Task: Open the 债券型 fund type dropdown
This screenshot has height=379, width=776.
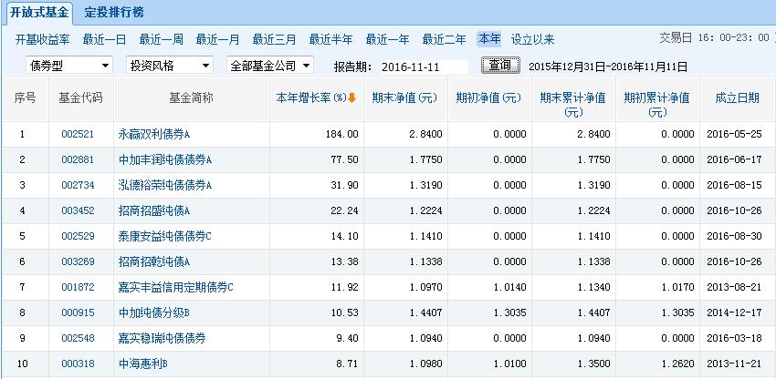Action: point(69,66)
